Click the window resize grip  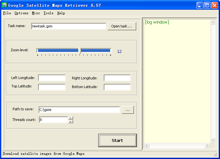point(215,154)
